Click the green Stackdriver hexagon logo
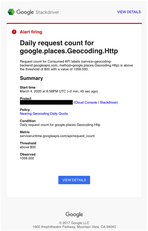 pos(11,12)
